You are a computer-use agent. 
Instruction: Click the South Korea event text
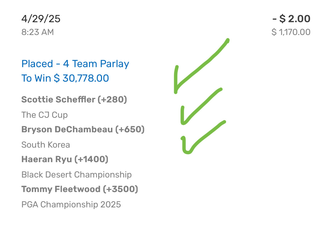(46, 145)
